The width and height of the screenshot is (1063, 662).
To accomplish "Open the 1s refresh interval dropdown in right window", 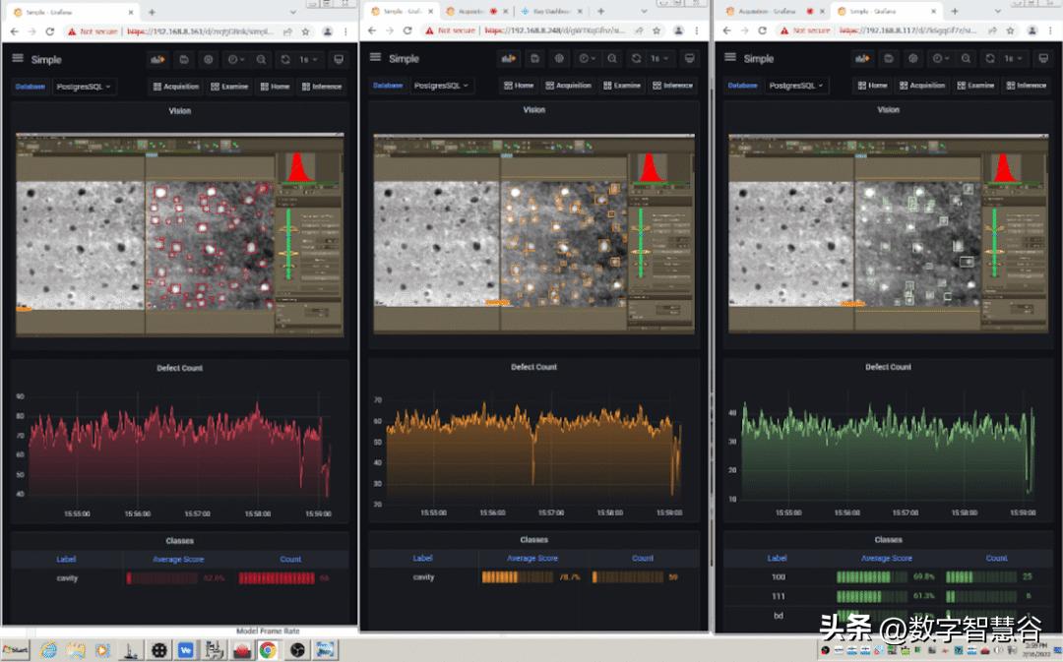I will [1014, 58].
